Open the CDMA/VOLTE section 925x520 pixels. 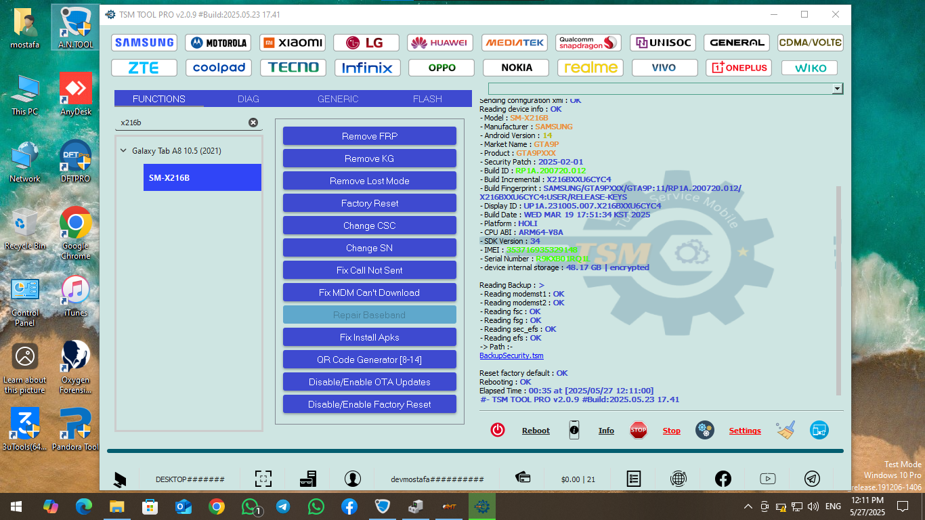pyautogui.click(x=811, y=43)
